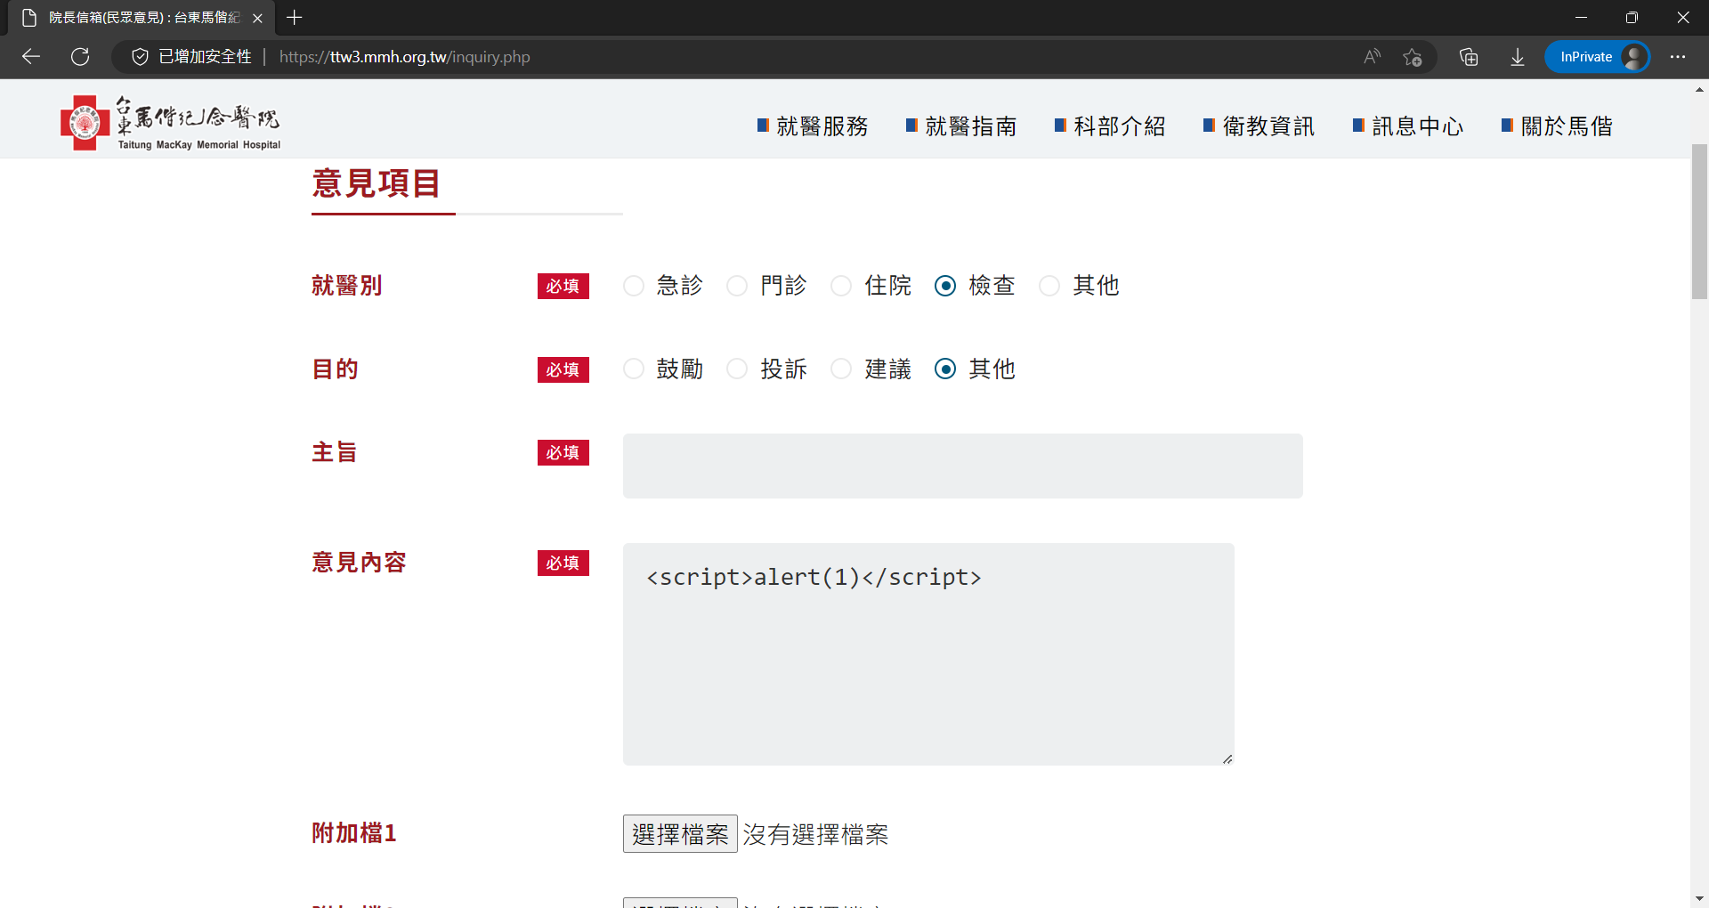Viewport: 1709px width, 908px height.
Task: Click the 目的 field label
Action: coord(336,369)
